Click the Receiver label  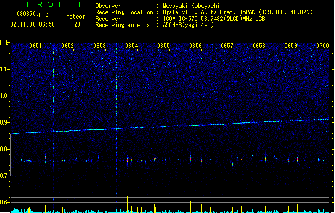pos(108,19)
